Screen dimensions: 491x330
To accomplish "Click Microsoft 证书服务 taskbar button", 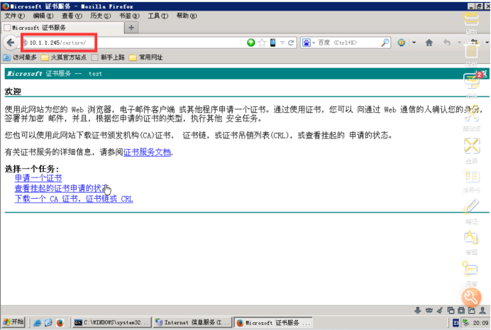I will [x=274, y=322].
